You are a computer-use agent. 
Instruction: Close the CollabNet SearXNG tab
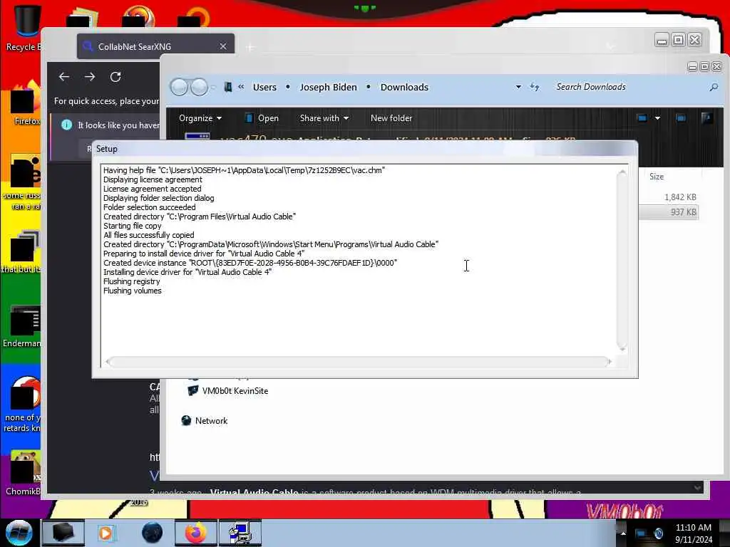click(x=223, y=46)
